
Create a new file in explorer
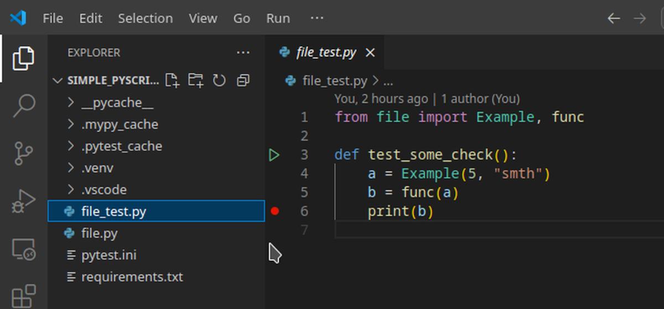(x=173, y=81)
